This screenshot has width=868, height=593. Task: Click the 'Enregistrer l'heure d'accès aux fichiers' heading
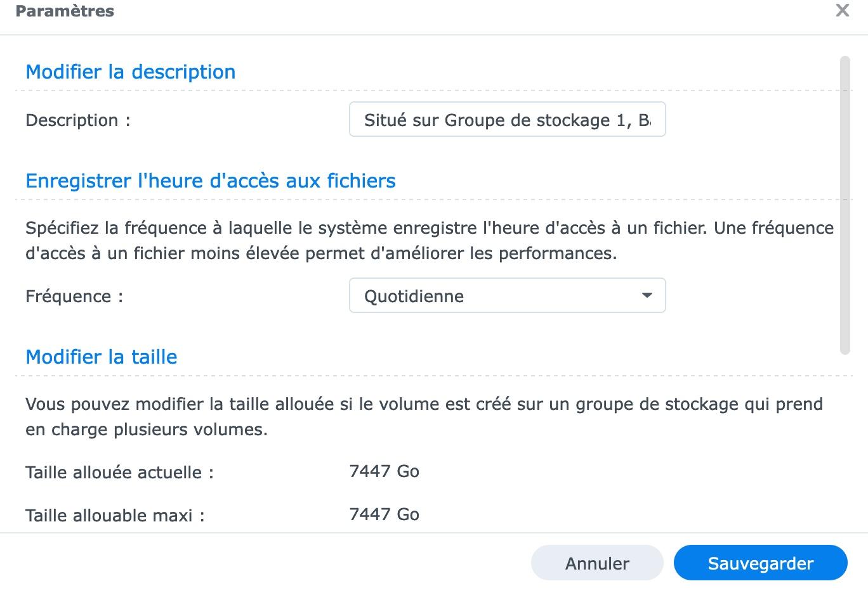(x=210, y=181)
